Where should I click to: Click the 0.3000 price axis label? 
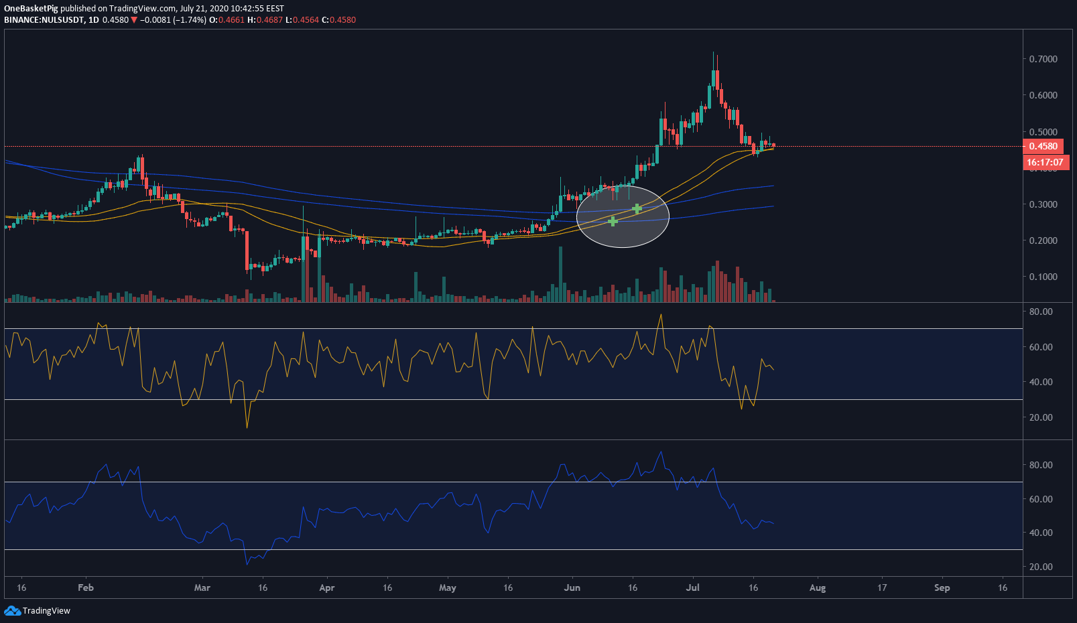(x=1043, y=204)
